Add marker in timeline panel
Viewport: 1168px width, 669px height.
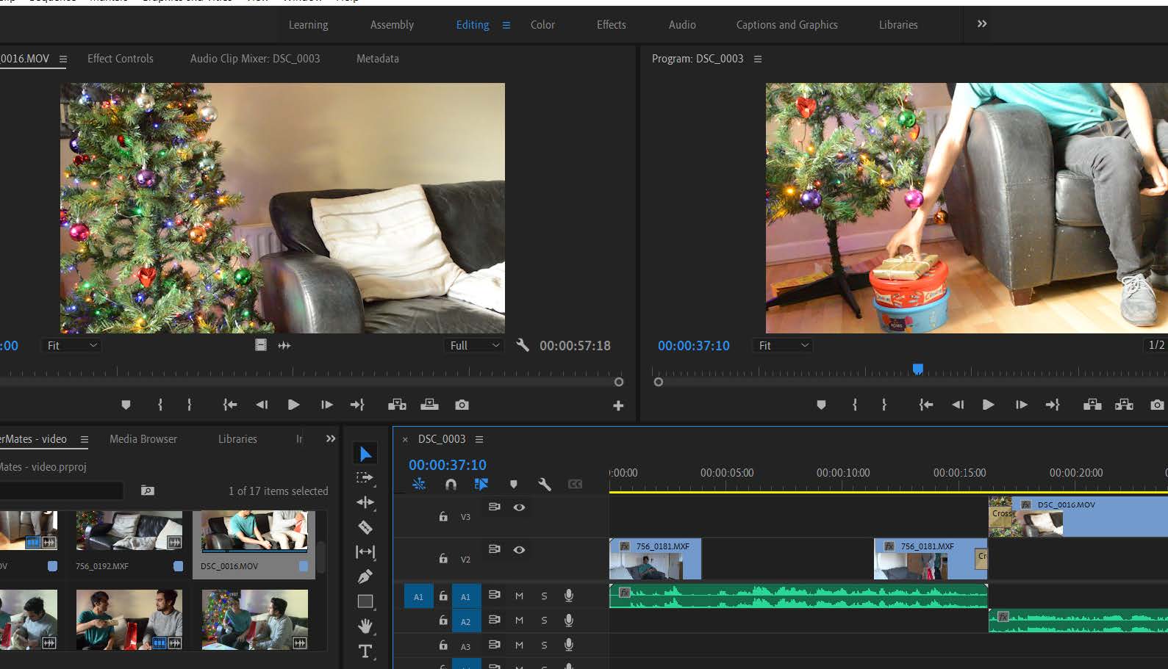point(514,484)
